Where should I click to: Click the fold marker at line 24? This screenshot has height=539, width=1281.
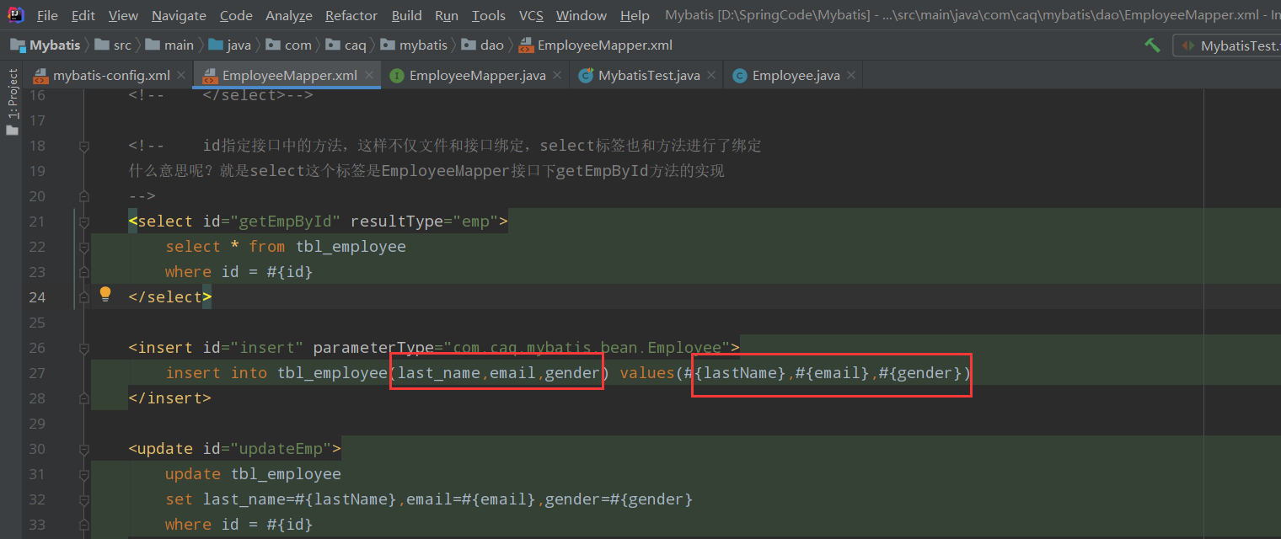tap(83, 297)
